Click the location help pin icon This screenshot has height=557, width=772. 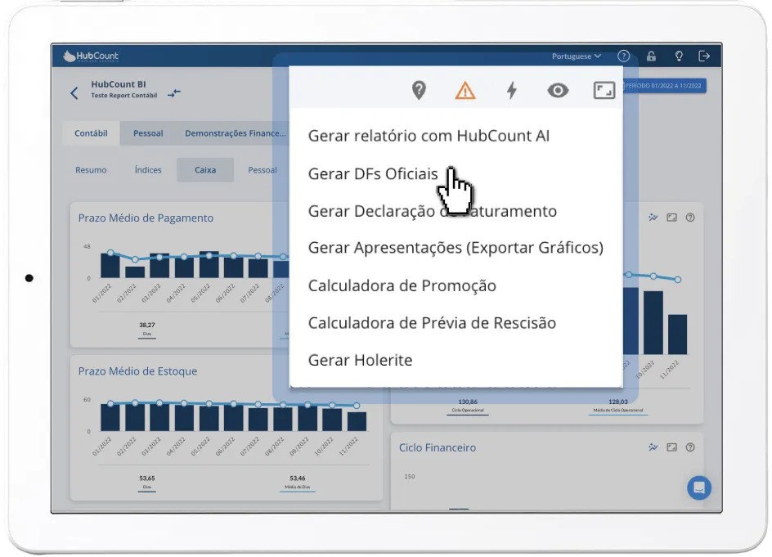coord(419,91)
